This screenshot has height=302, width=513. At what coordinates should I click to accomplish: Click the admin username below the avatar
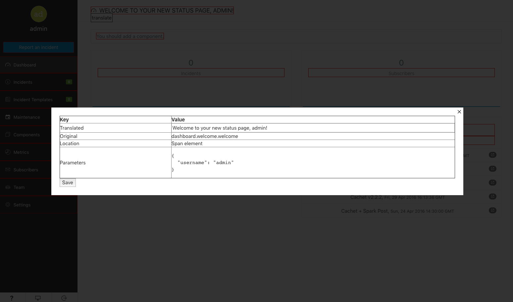click(x=39, y=29)
